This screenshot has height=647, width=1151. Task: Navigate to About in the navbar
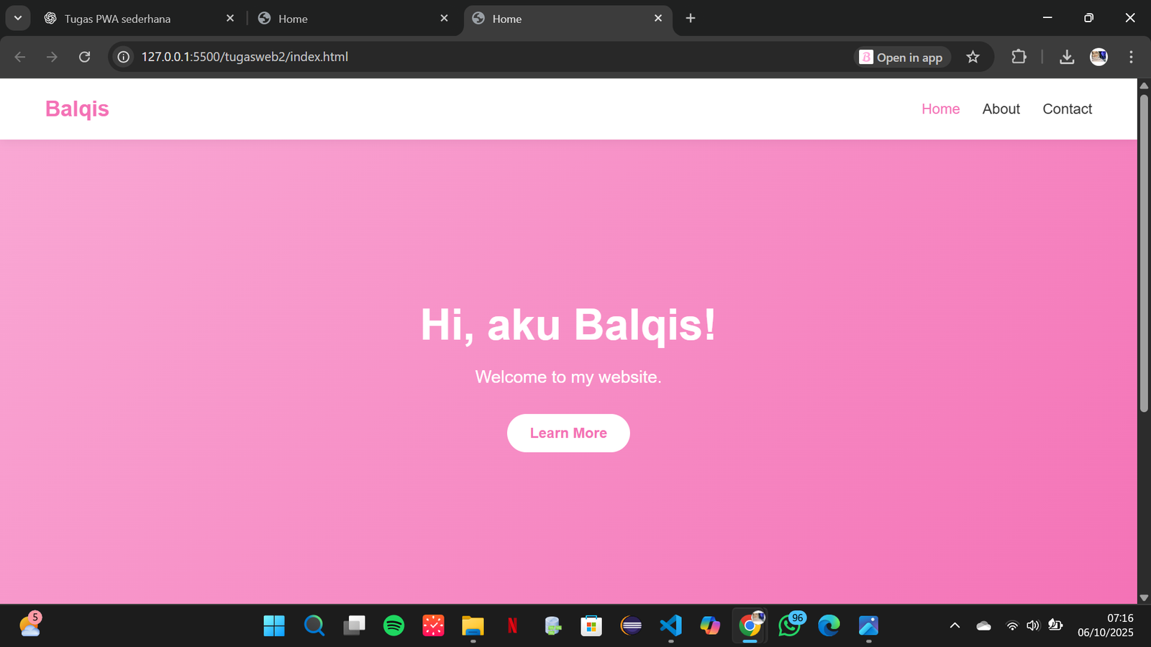pos(1001,109)
